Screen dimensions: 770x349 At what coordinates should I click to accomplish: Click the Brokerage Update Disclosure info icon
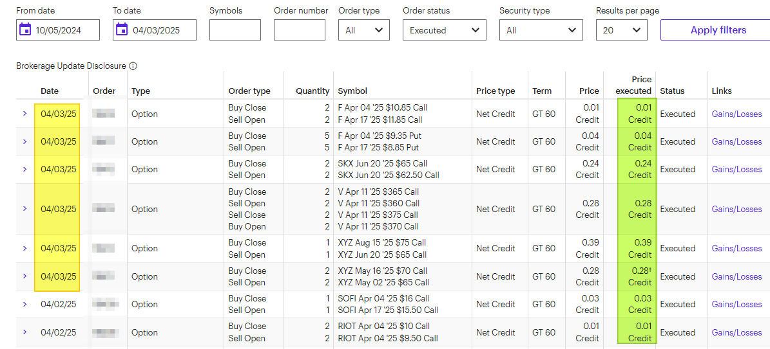(133, 66)
